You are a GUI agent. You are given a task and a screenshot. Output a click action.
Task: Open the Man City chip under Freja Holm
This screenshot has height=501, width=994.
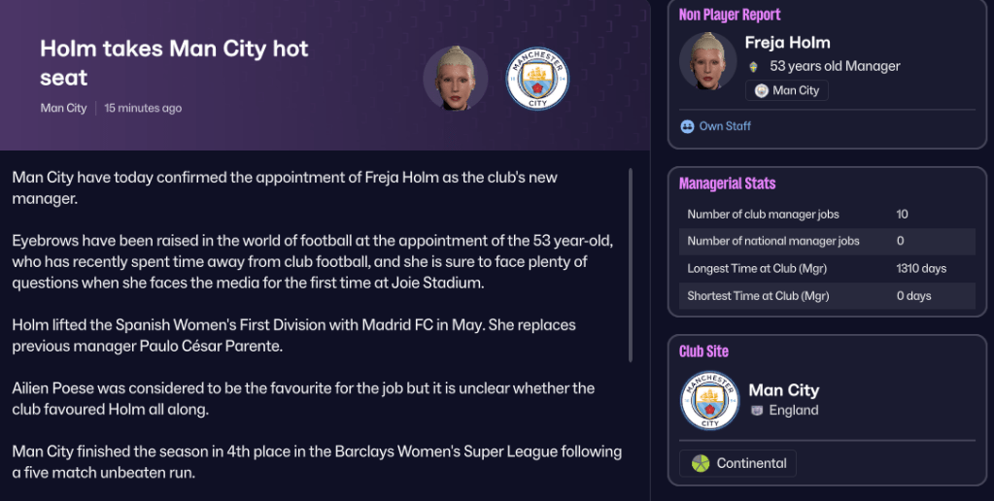(786, 90)
